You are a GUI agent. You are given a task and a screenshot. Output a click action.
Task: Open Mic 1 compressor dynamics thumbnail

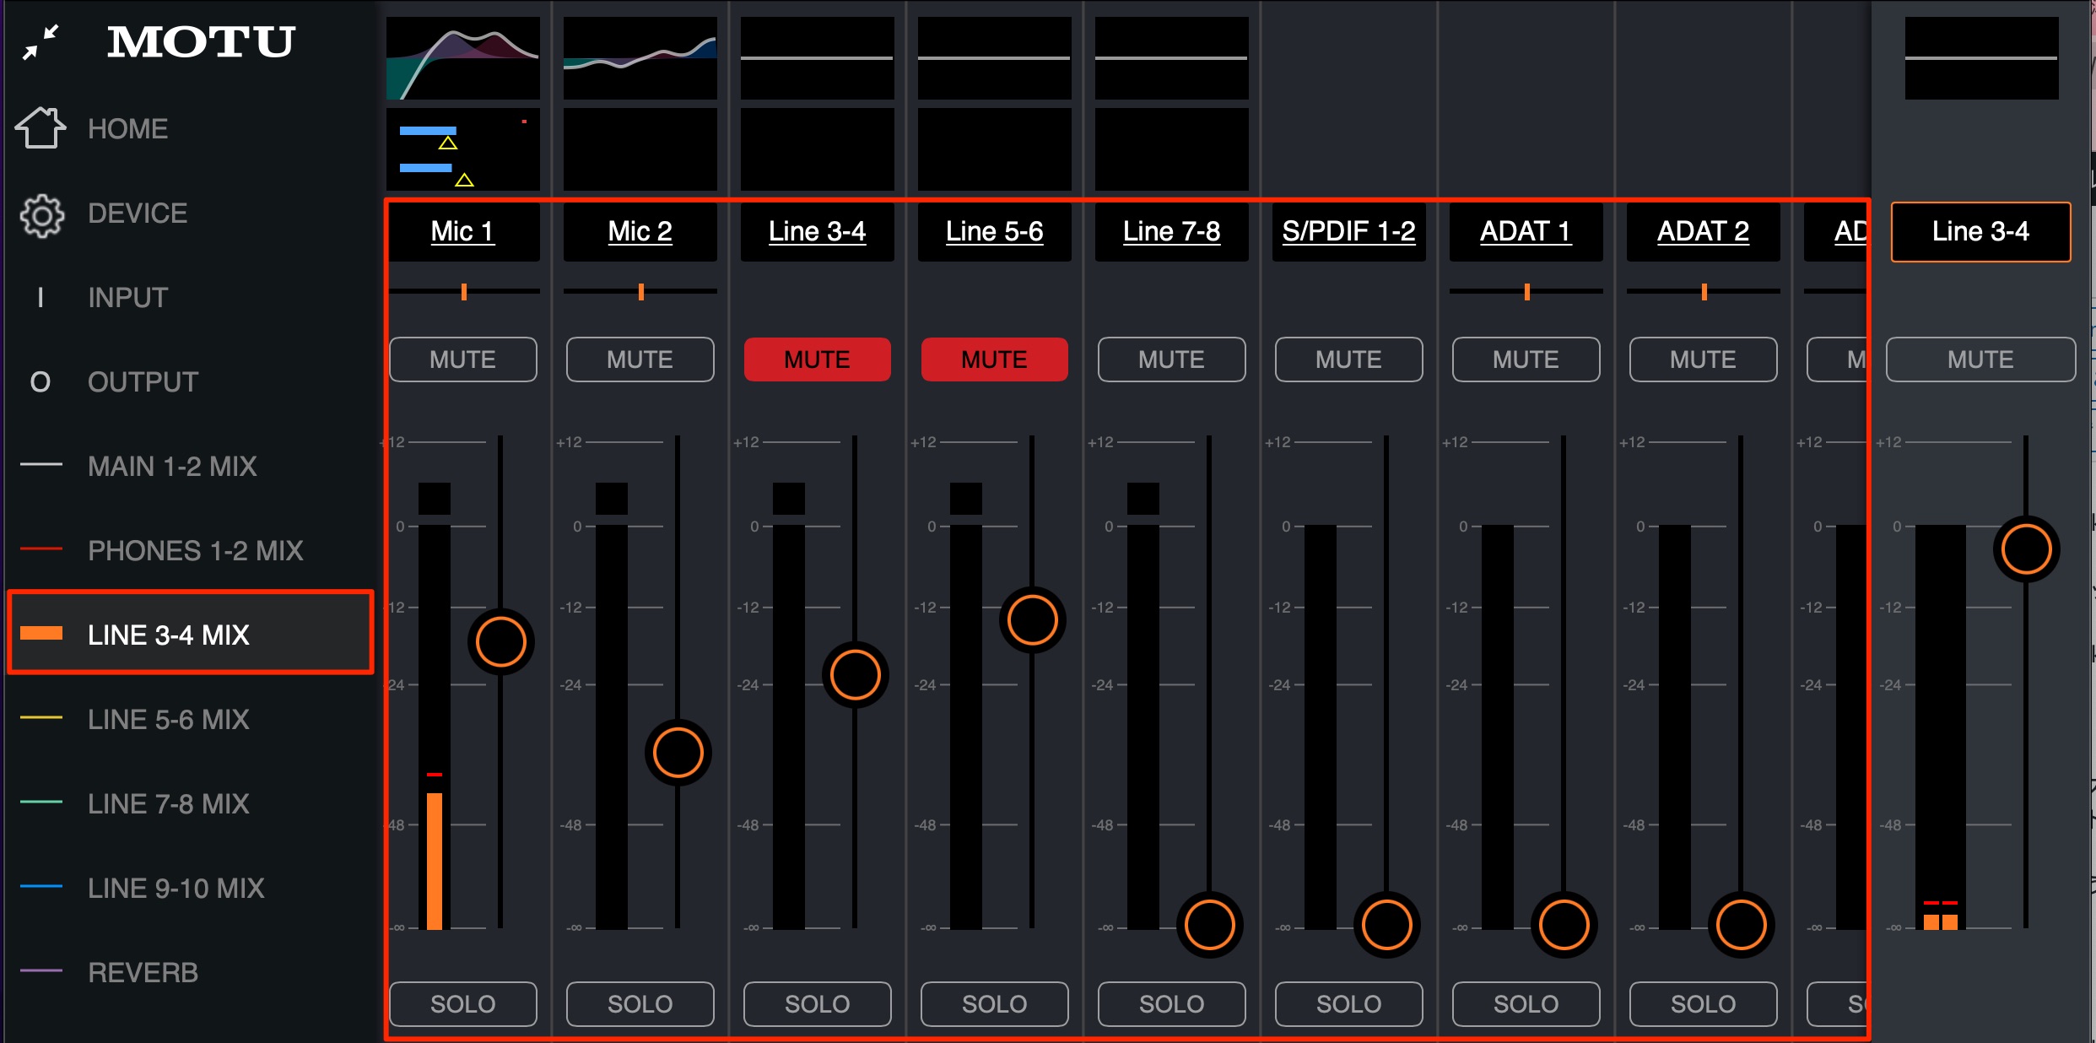point(463,149)
